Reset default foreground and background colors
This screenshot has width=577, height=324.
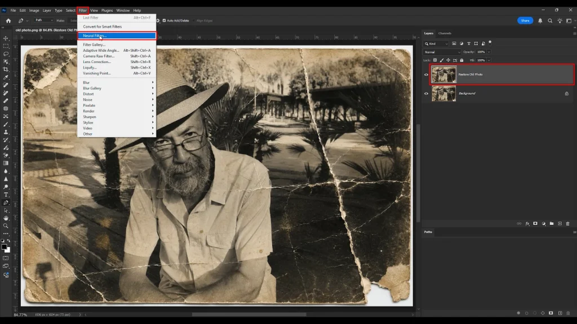point(3,241)
